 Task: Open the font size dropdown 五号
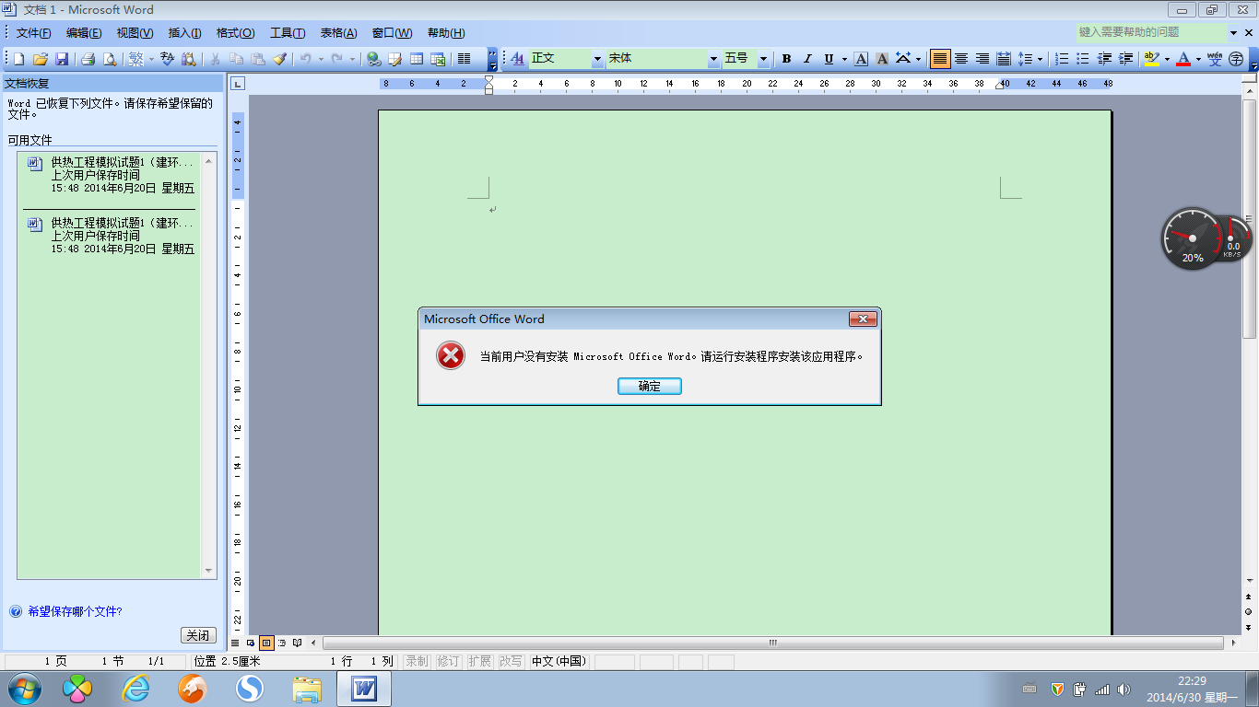click(763, 59)
